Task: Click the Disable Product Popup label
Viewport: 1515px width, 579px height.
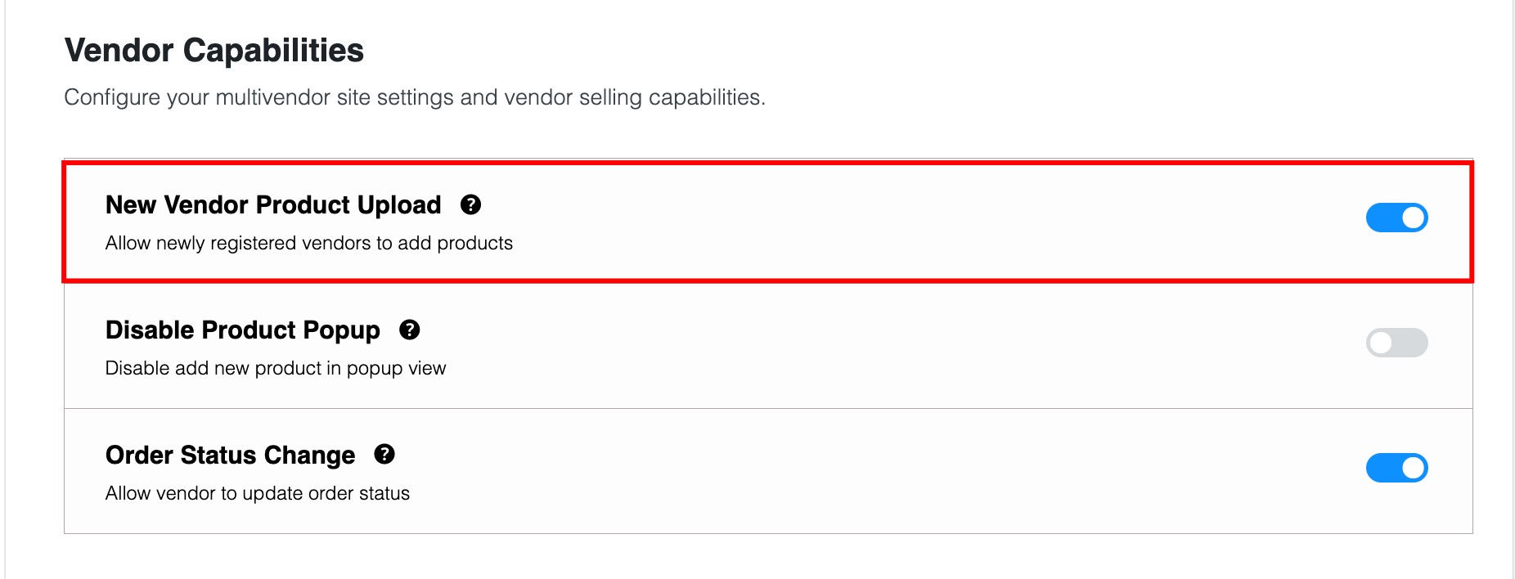Action: 243,330
